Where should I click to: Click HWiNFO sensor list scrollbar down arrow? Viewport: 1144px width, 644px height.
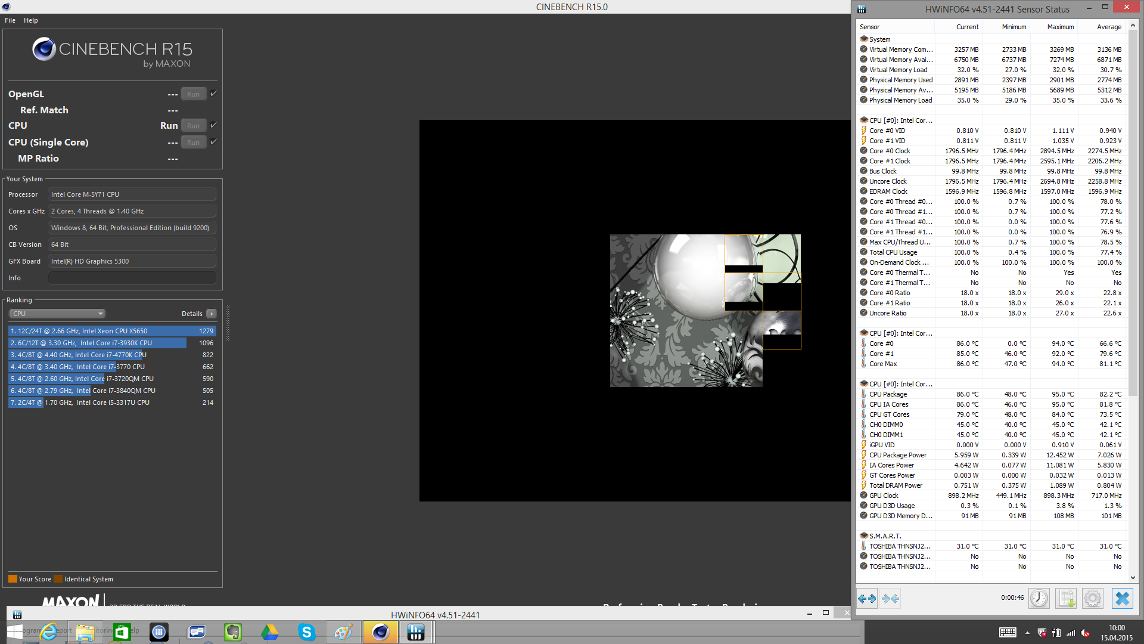[x=1133, y=577]
